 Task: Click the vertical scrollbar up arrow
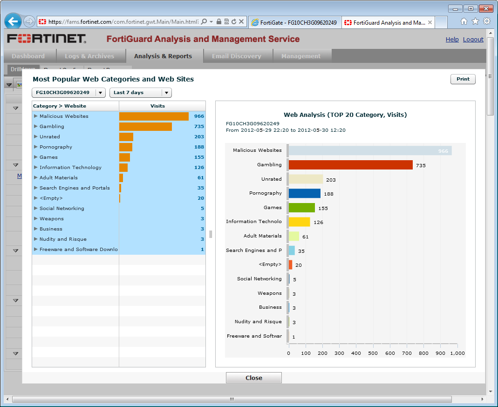[x=491, y=33]
